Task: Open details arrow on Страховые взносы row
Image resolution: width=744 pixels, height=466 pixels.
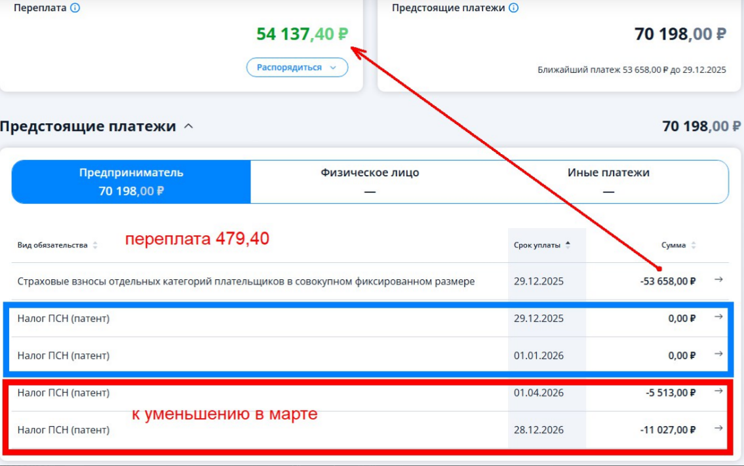Action: tap(718, 279)
